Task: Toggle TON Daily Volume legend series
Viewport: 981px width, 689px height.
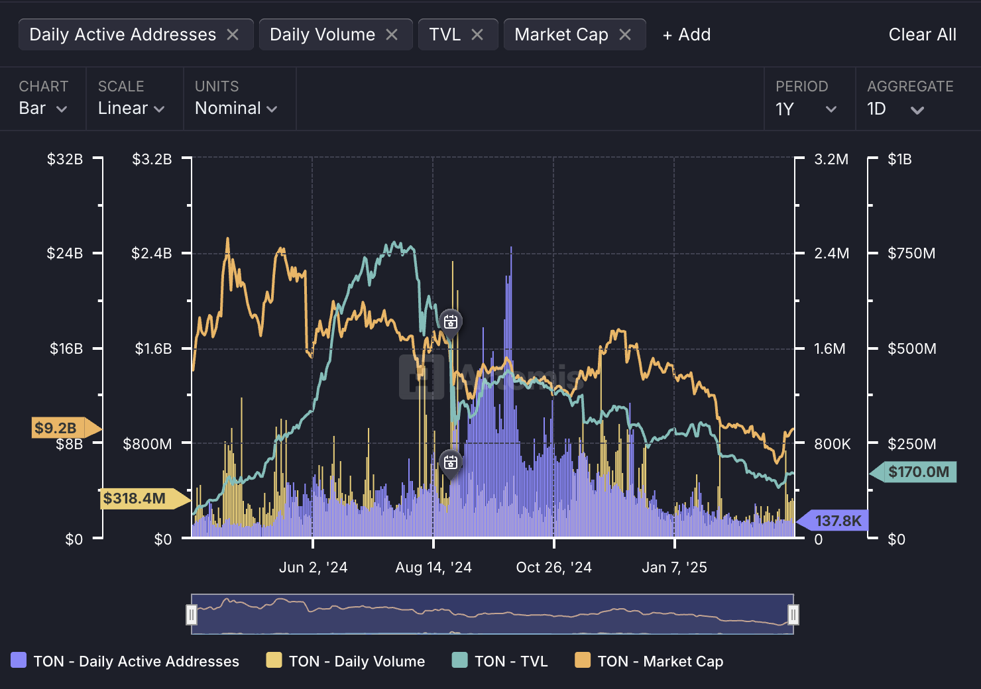Action: pos(345,661)
